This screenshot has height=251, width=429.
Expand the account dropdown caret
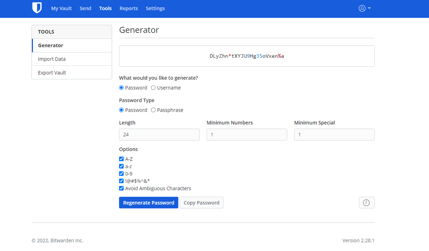369,8
